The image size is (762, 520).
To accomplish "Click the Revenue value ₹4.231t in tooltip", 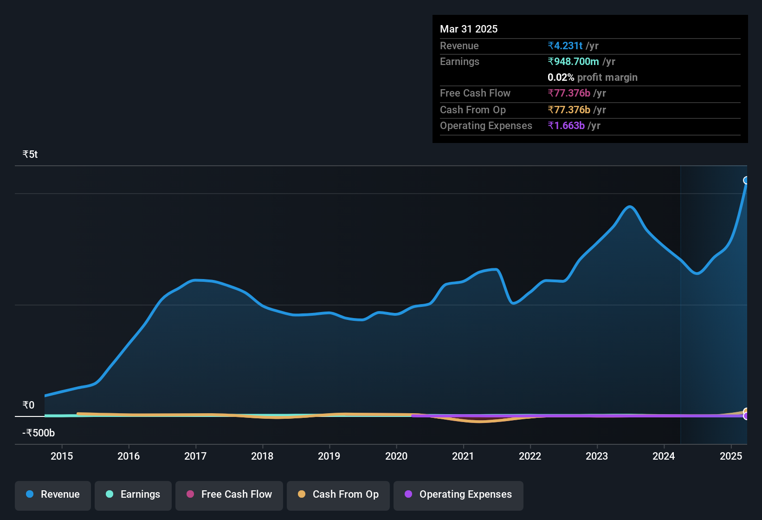I will coord(564,45).
